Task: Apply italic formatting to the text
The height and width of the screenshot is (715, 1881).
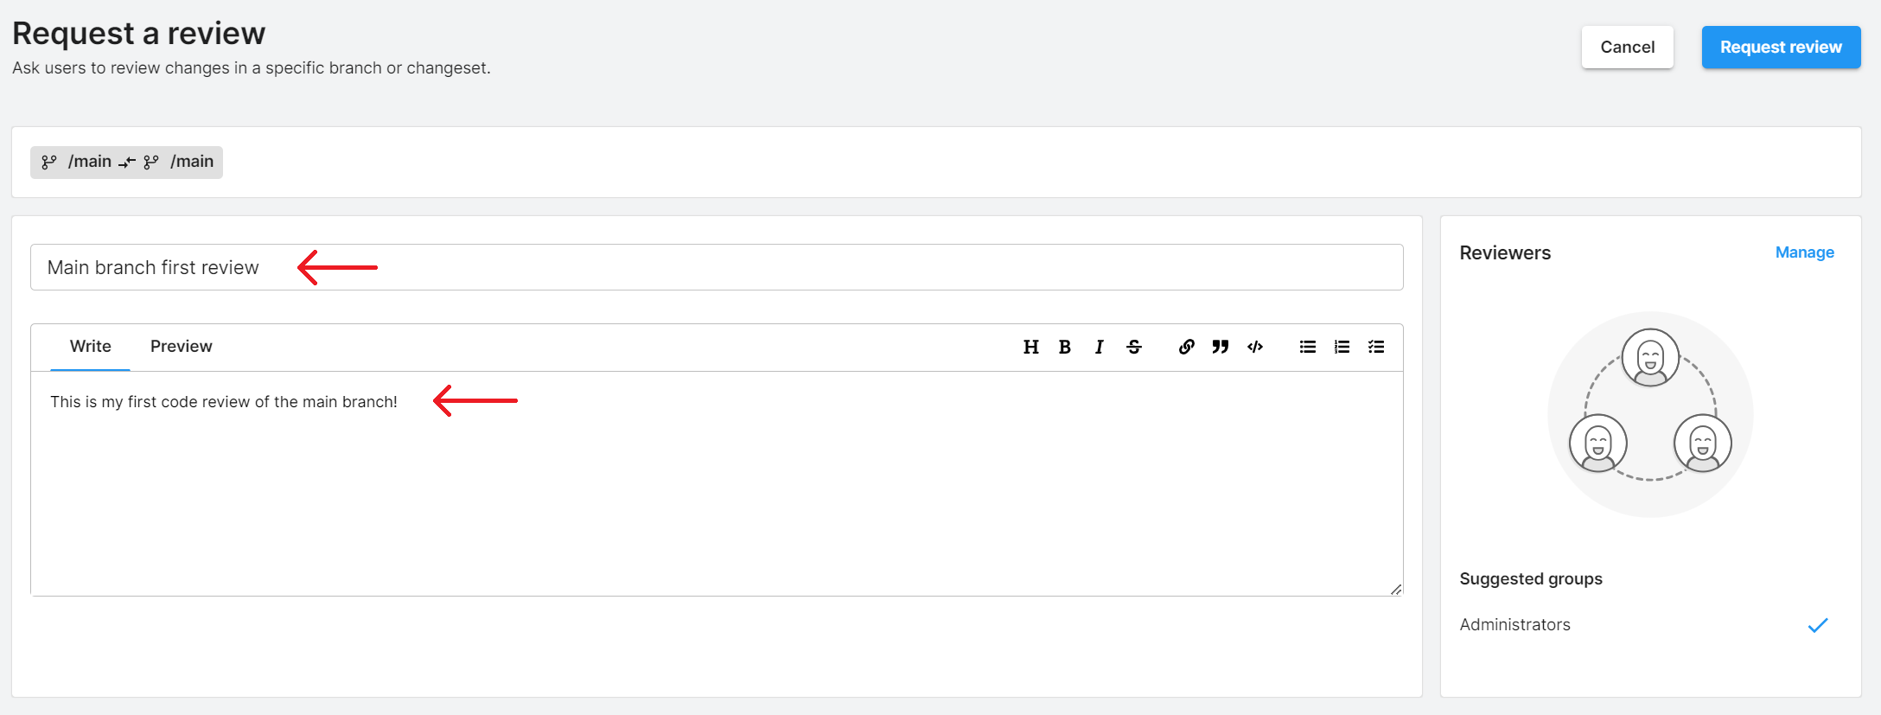Action: click(1099, 347)
